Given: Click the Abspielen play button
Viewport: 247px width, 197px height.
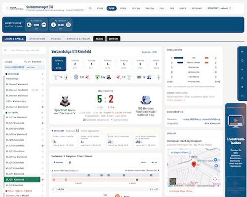Looking at the screenshot, I should click(x=58, y=163).
